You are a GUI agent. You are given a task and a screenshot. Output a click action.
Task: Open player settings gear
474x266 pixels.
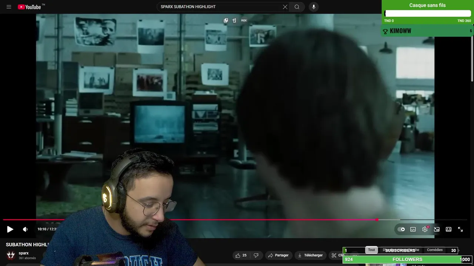(x=425, y=229)
